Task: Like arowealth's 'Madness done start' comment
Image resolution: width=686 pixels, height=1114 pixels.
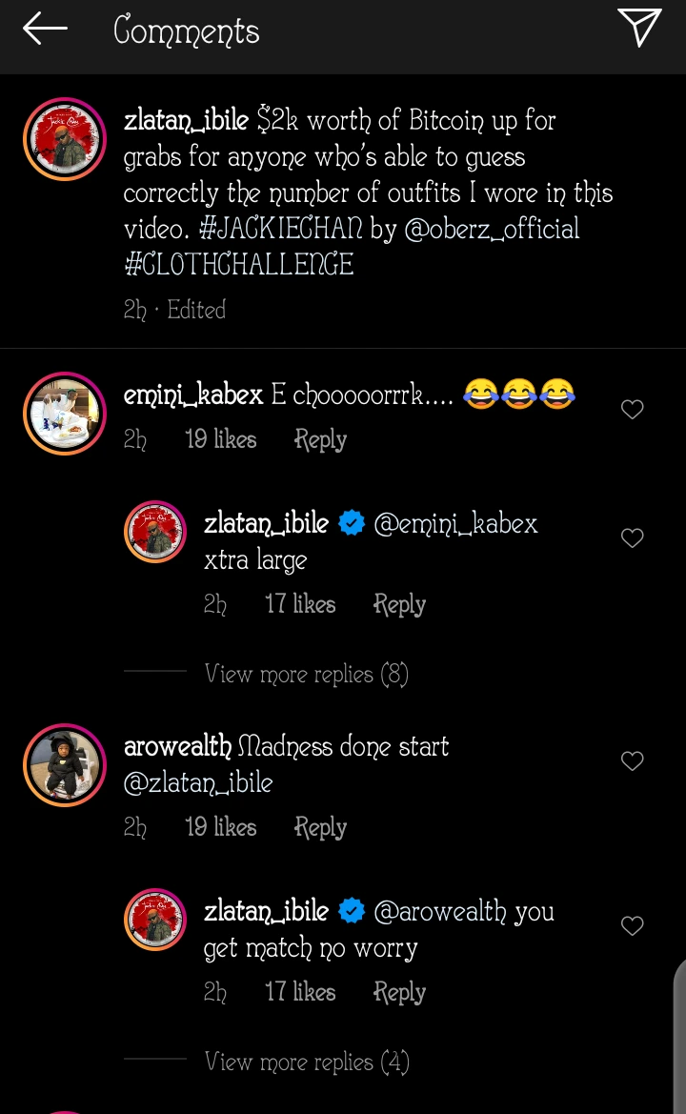Action: pos(632,760)
